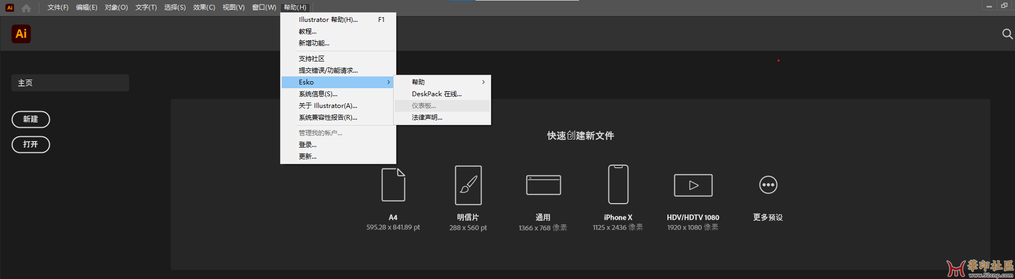
Task: Choose Illustrator 帮助(H)... menu entry
Action: (x=338, y=20)
